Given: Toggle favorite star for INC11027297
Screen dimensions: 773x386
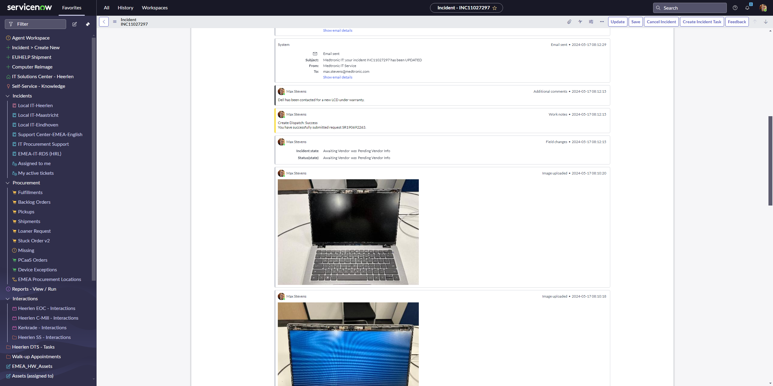Looking at the screenshot, I should pos(495,8).
